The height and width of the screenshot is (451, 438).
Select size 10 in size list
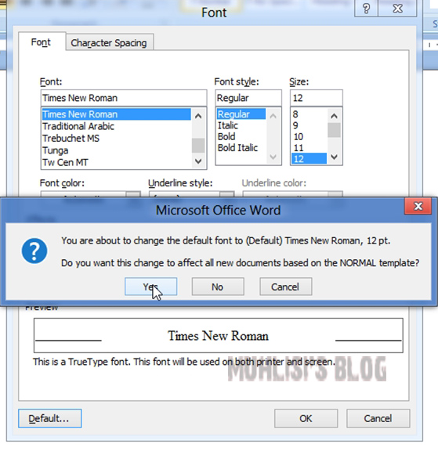(309, 136)
